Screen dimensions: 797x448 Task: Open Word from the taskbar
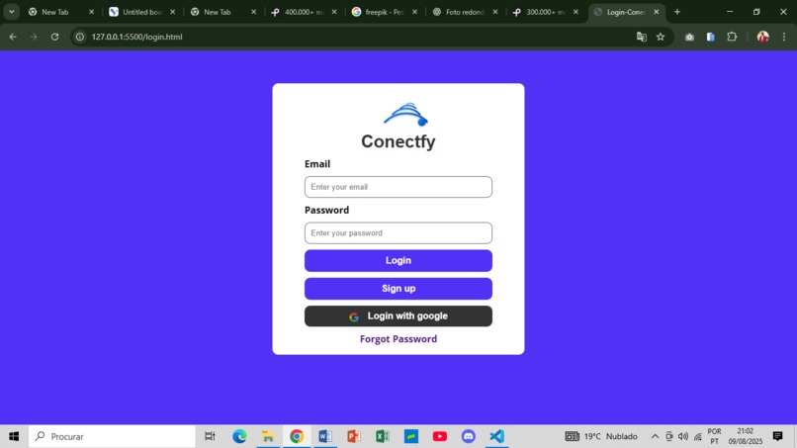tap(325, 436)
